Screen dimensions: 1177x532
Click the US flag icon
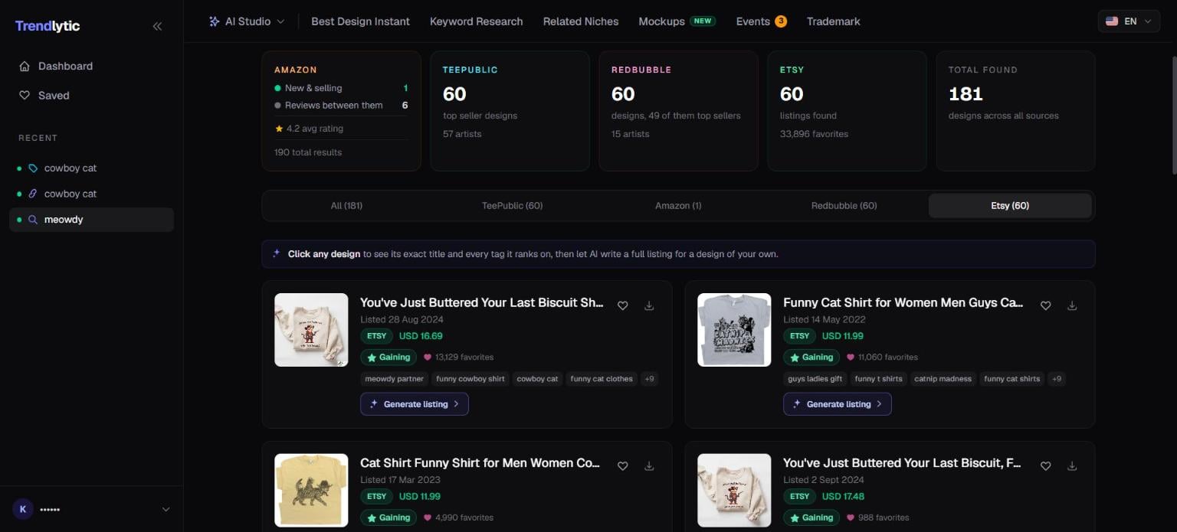tap(1112, 21)
